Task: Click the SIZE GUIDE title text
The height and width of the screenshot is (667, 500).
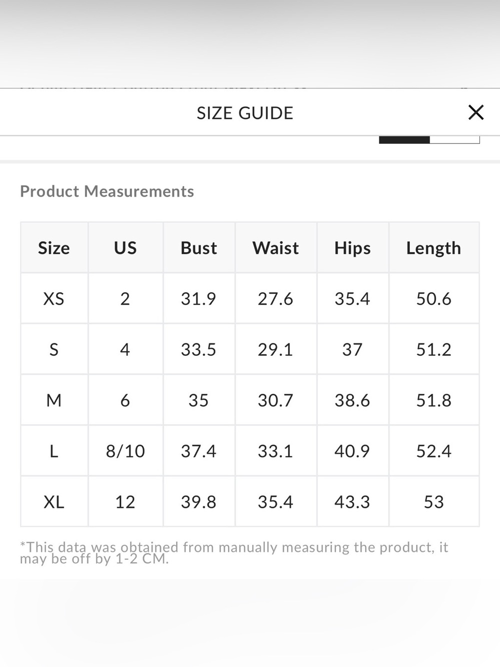Action: point(245,113)
